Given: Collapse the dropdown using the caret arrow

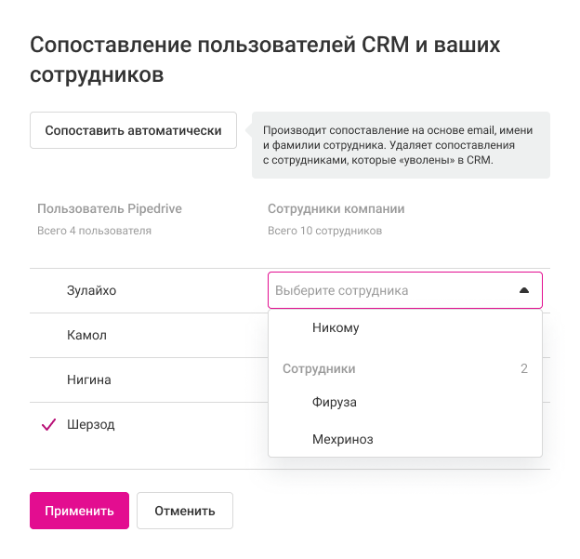Looking at the screenshot, I should (524, 290).
